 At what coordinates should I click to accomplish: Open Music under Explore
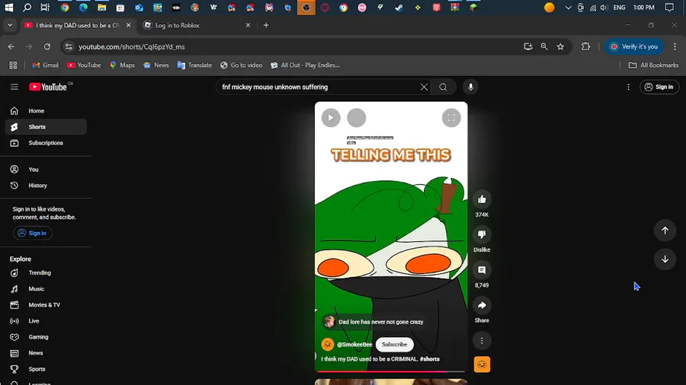pos(46,289)
